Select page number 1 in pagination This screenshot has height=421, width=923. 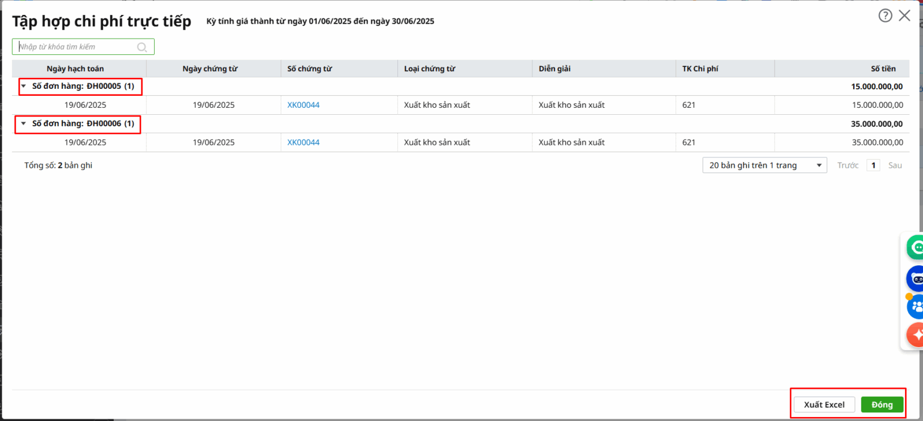873,166
